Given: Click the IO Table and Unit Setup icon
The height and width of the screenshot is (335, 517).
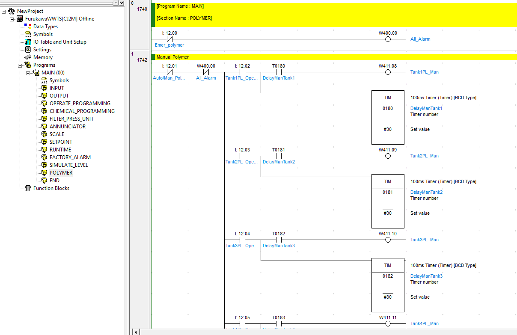Looking at the screenshot, I should pyautogui.click(x=28, y=42).
